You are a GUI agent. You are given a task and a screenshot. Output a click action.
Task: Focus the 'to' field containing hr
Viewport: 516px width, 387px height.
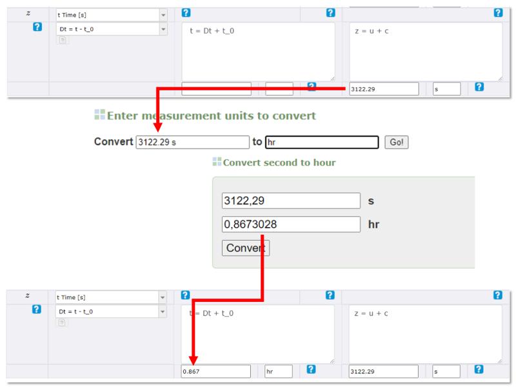[x=322, y=142]
